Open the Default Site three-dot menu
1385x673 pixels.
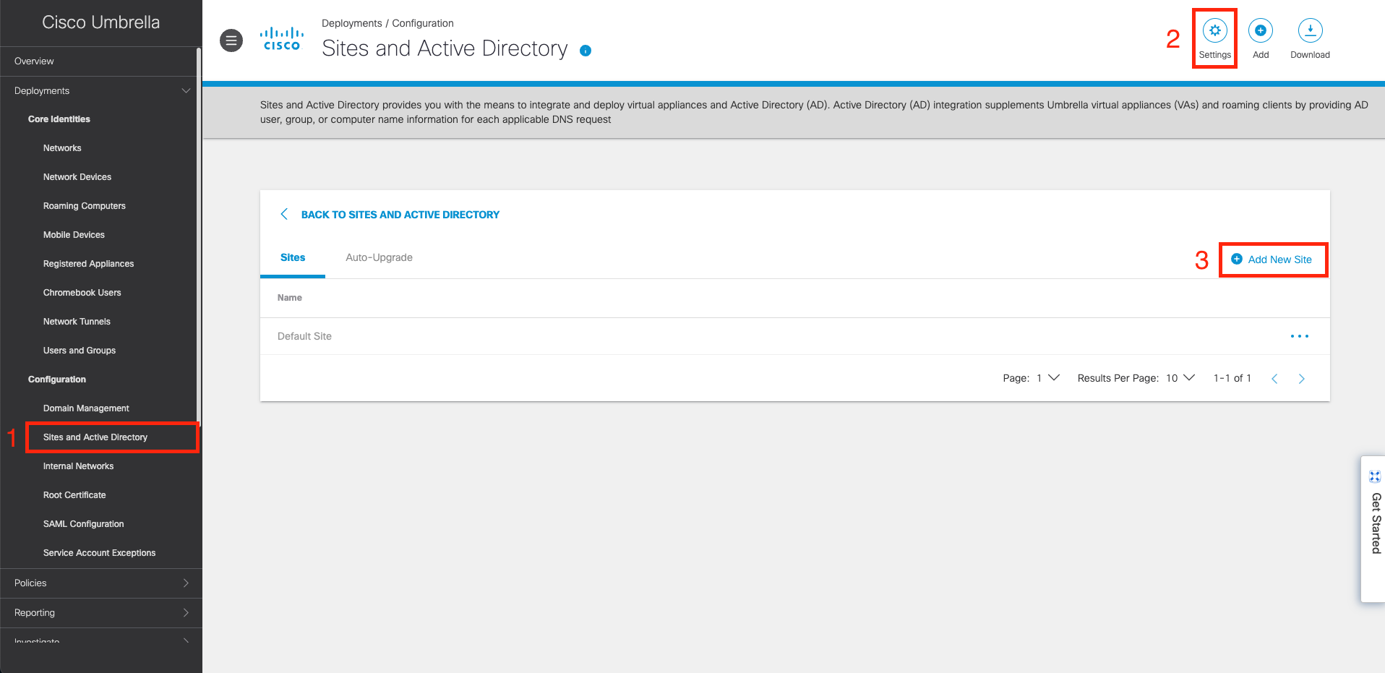point(1299,336)
